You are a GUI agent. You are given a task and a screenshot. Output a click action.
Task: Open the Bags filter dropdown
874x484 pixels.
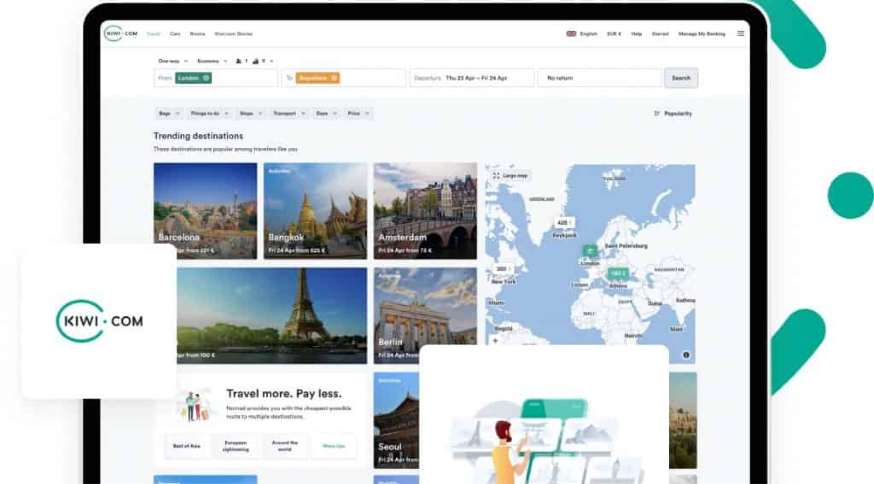coord(169,113)
